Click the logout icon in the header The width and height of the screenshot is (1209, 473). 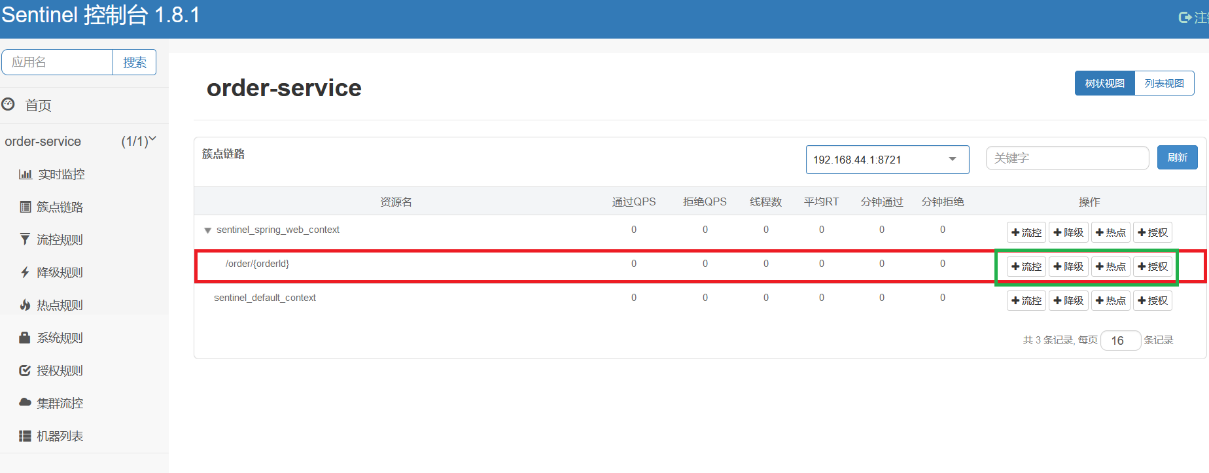click(1185, 18)
